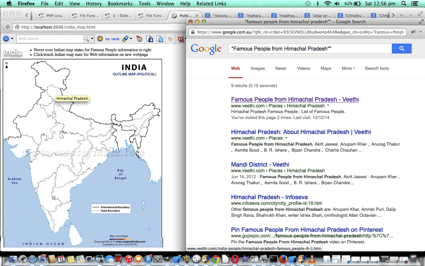425x266 pixels.
Task: Select the '"mizora...' Google tab
Action: point(218,16)
